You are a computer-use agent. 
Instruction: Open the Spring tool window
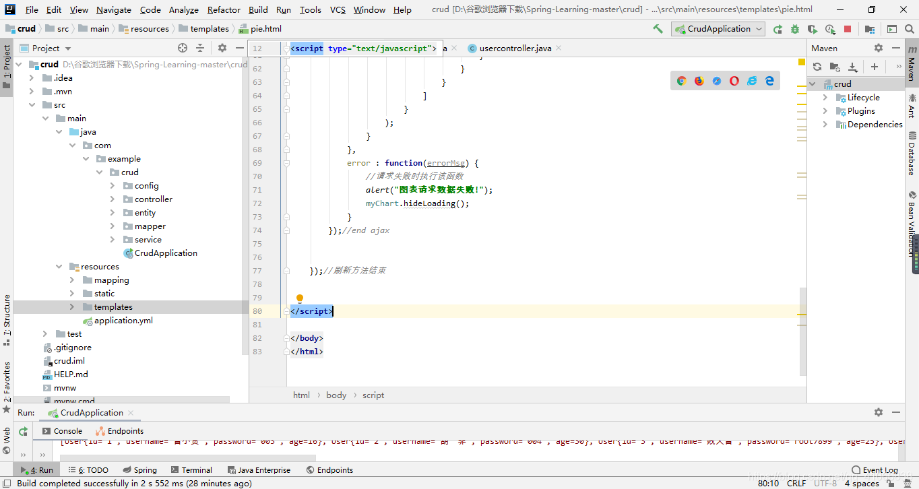click(139, 470)
